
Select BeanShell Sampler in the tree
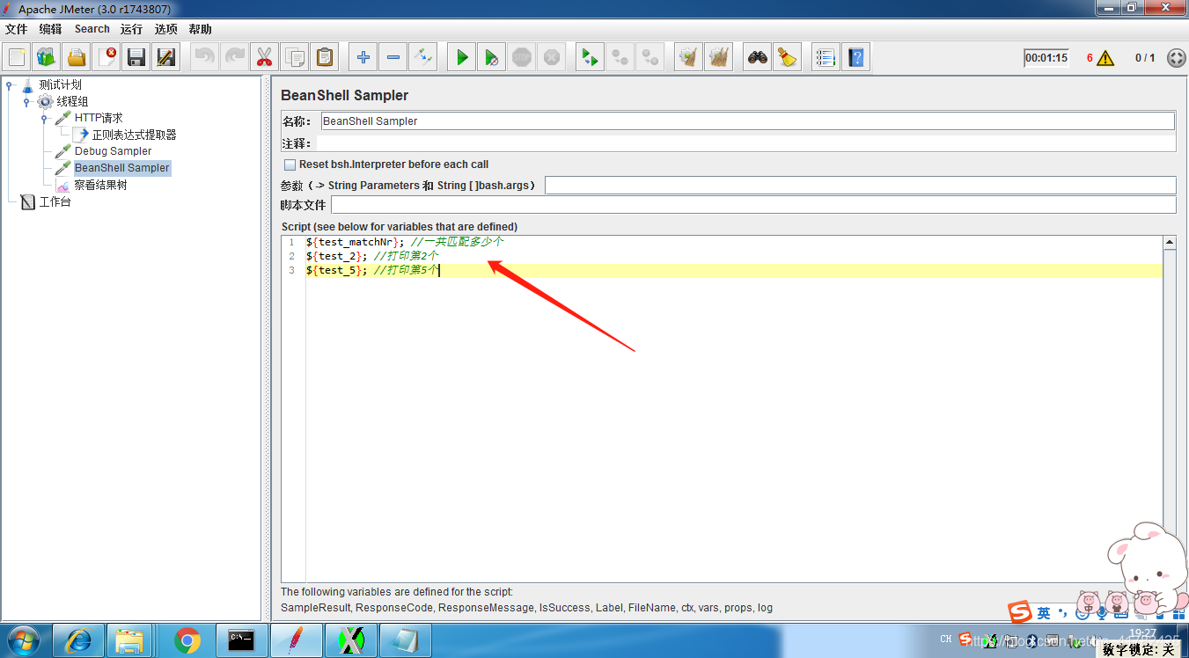click(121, 168)
